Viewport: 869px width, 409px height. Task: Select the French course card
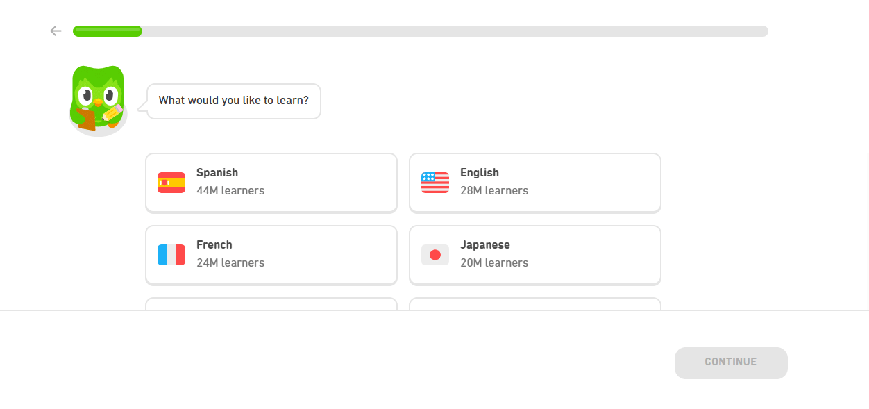(x=271, y=254)
